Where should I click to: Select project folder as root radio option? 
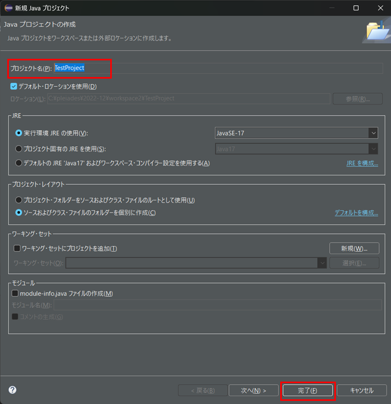click(x=19, y=200)
